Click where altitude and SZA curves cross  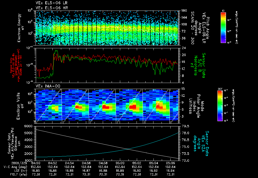point(128,149)
